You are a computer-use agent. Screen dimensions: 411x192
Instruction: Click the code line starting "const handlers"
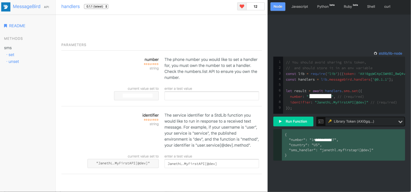tap(339, 79)
